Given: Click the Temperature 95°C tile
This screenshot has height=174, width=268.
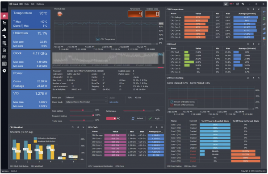Looking at the screenshot, I should [x=31, y=19].
